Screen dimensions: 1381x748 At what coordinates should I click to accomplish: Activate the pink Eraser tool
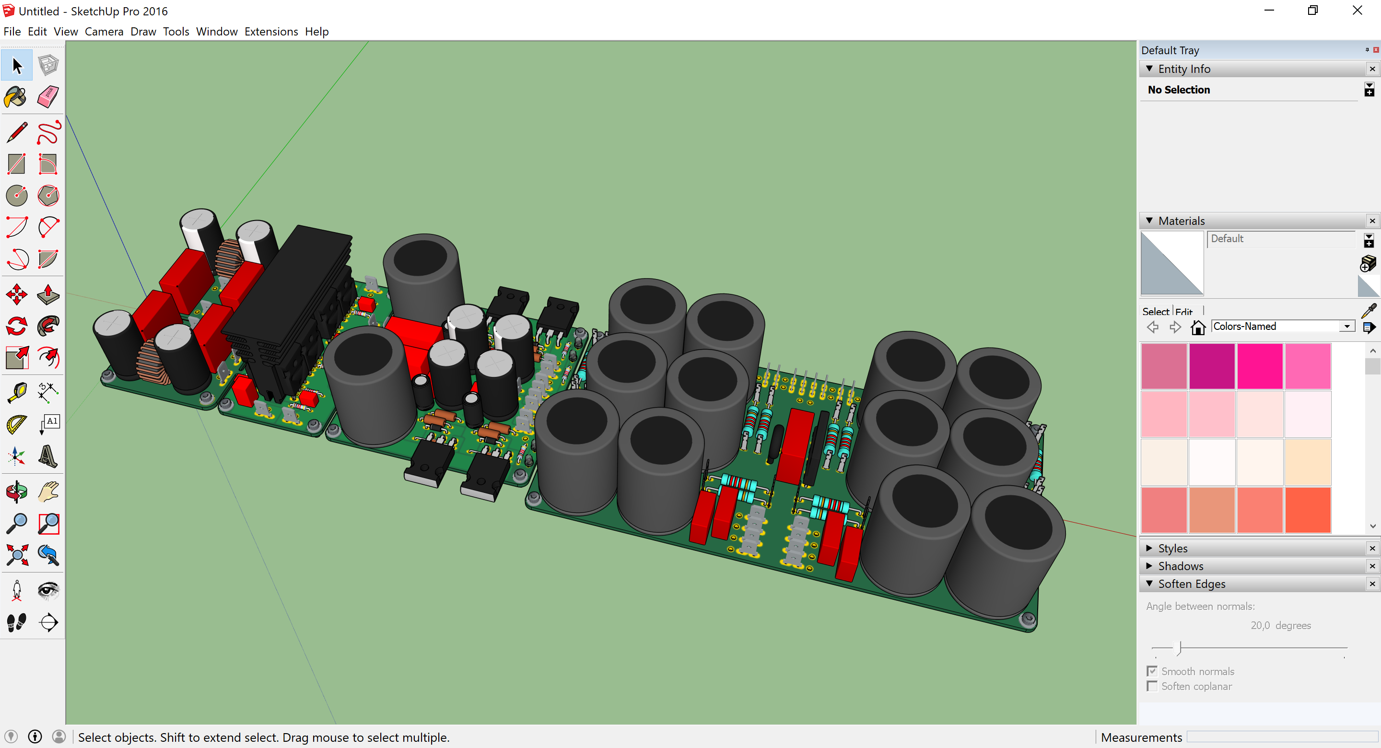click(48, 97)
